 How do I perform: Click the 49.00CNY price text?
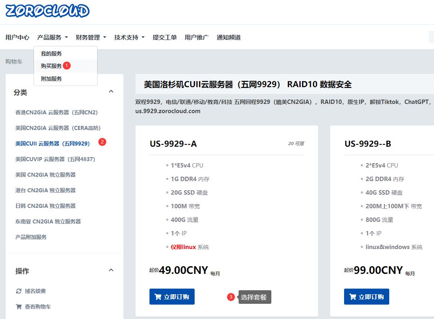tap(183, 270)
